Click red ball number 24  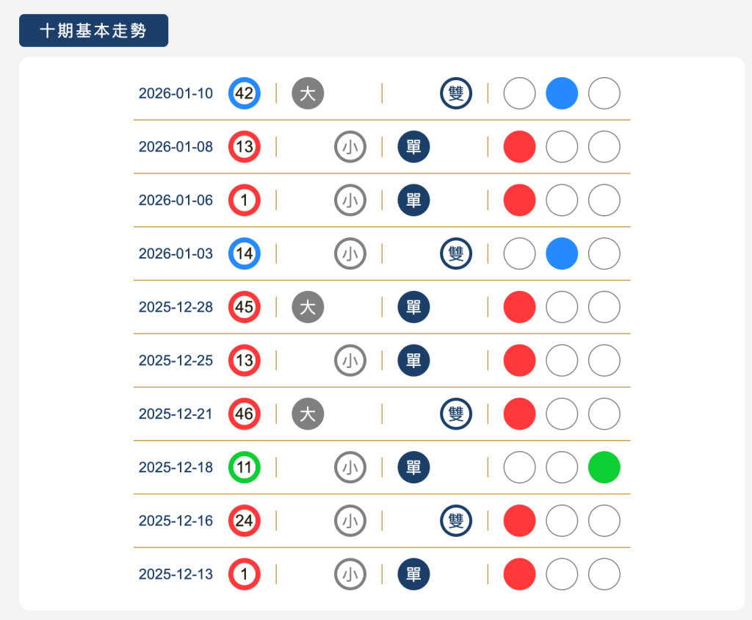244,521
